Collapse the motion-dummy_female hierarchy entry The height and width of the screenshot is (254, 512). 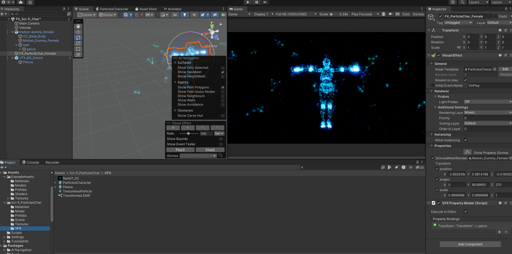click(x=12, y=32)
